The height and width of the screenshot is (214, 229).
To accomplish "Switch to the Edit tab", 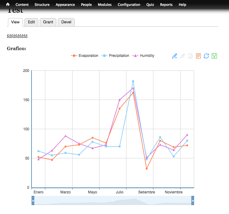I will click(31, 22).
